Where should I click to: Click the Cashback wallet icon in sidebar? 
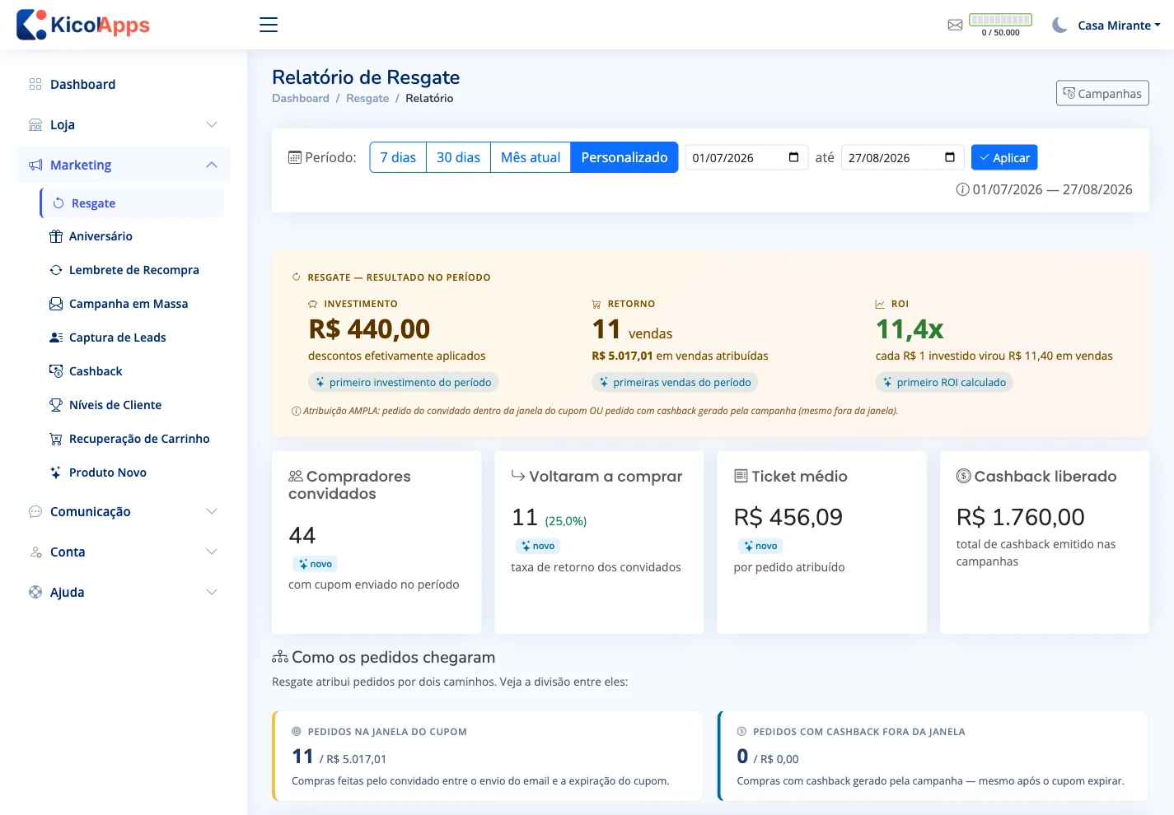(56, 371)
